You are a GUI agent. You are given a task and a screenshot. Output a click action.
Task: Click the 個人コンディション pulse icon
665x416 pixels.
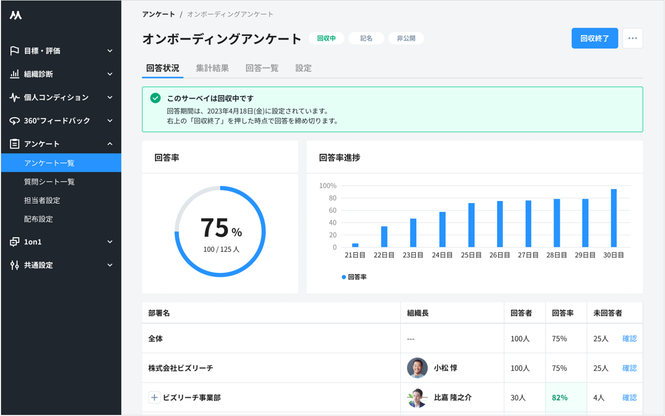15,97
